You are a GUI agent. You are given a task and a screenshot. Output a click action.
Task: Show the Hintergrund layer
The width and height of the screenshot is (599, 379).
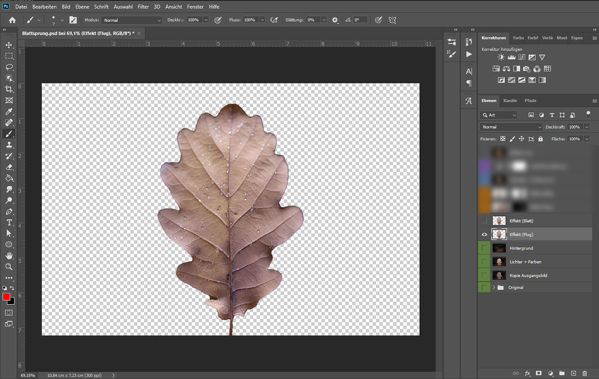point(484,248)
